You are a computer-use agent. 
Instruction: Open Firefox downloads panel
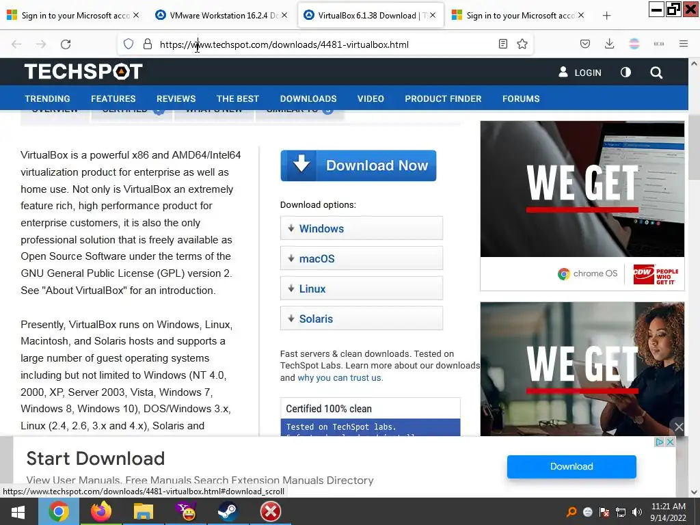click(x=609, y=44)
